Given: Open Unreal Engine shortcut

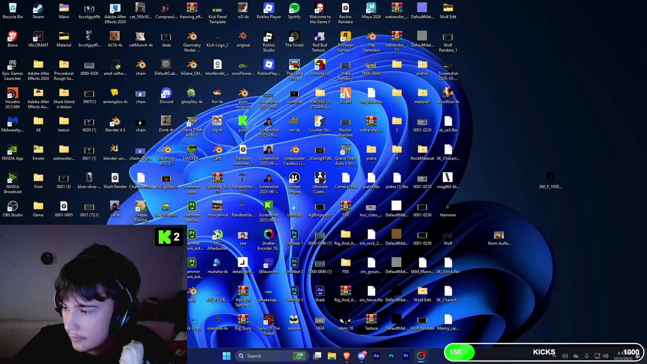Looking at the screenshot, I should (294, 184).
